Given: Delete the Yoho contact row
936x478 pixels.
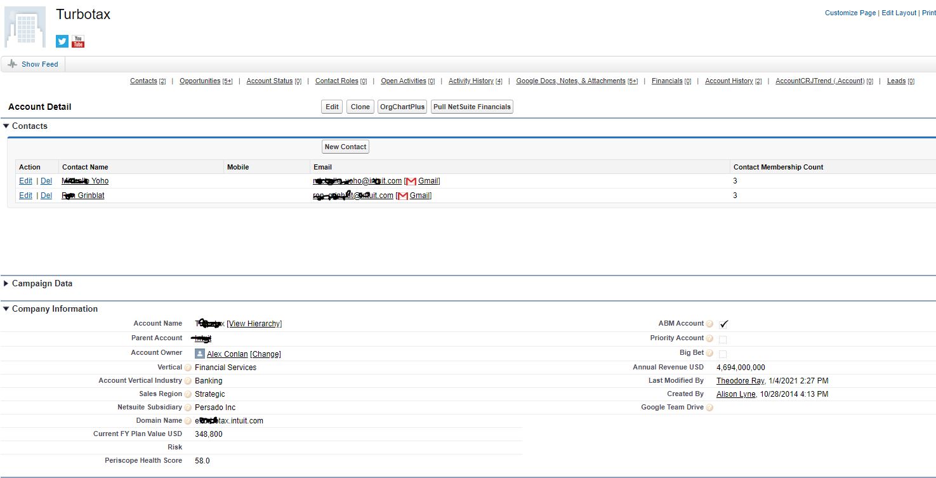Looking at the screenshot, I should click(x=46, y=181).
